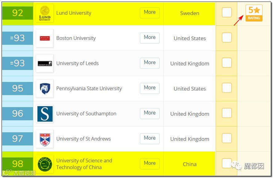The height and width of the screenshot is (178, 273).
Task: Click the Boston University logo
Action: [45, 38]
